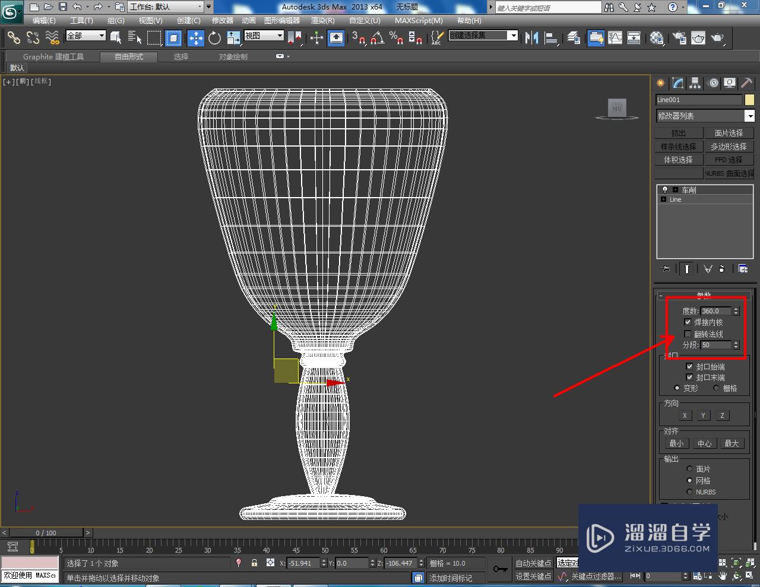
Task: Toggle keyboard shortcut override icon
Action: tap(336, 38)
